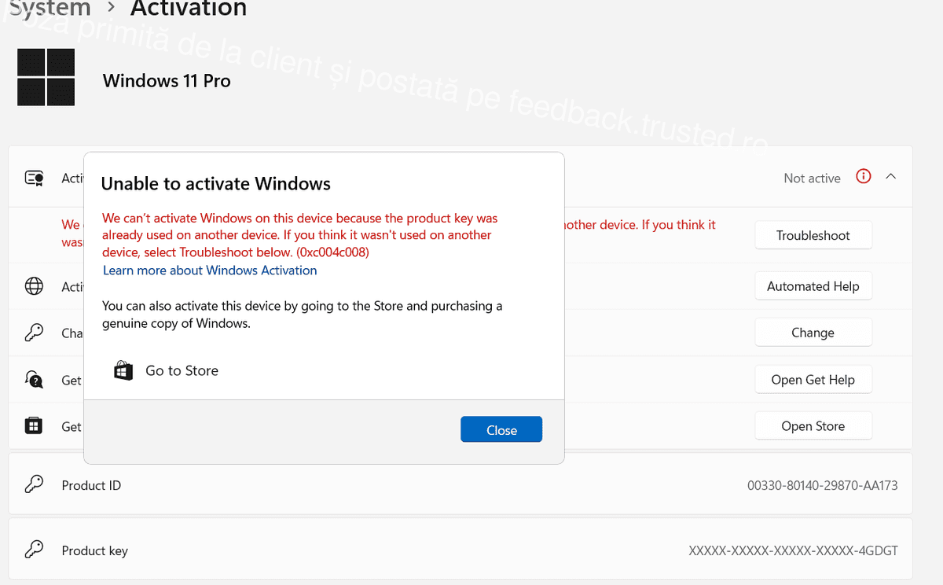The height and width of the screenshot is (585, 943).
Task: Click the key icon beside Product ID
Action: [x=34, y=484]
